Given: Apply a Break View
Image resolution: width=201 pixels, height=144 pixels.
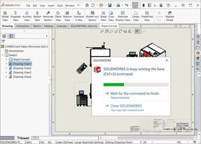Looking at the screenshot, I should click(x=103, y=16).
